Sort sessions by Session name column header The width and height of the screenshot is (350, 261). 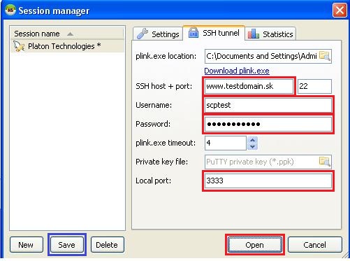tap(67, 34)
